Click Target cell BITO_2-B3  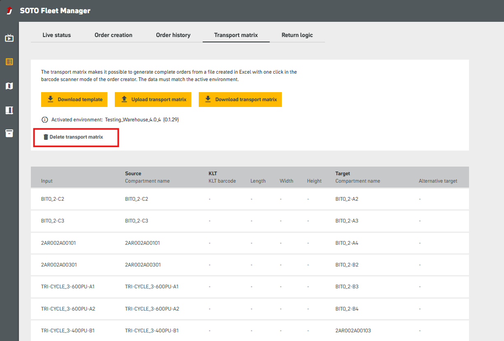click(x=347, y=287)
